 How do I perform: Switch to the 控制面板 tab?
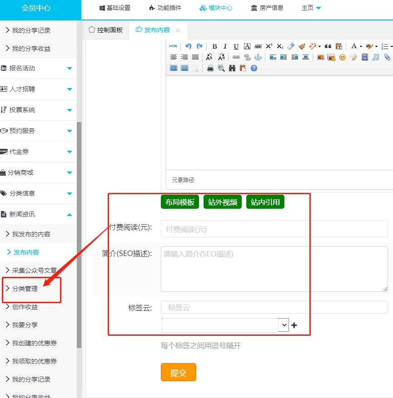click(x=105, y=30)
